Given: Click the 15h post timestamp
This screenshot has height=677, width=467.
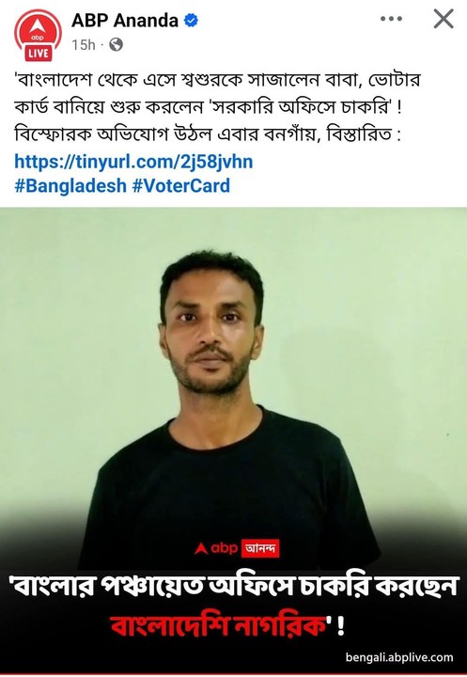Looking at the screenshot, I should [x=84, y=44].
